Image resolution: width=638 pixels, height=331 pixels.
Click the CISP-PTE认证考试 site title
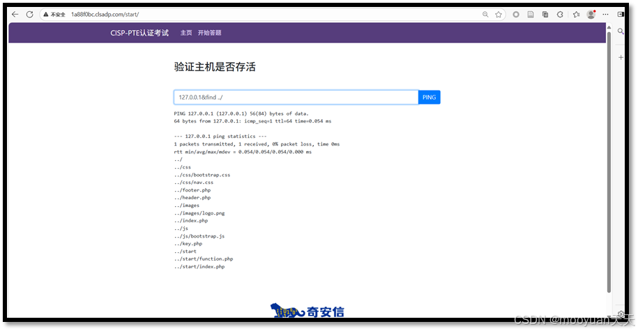[x=139, y=33]
